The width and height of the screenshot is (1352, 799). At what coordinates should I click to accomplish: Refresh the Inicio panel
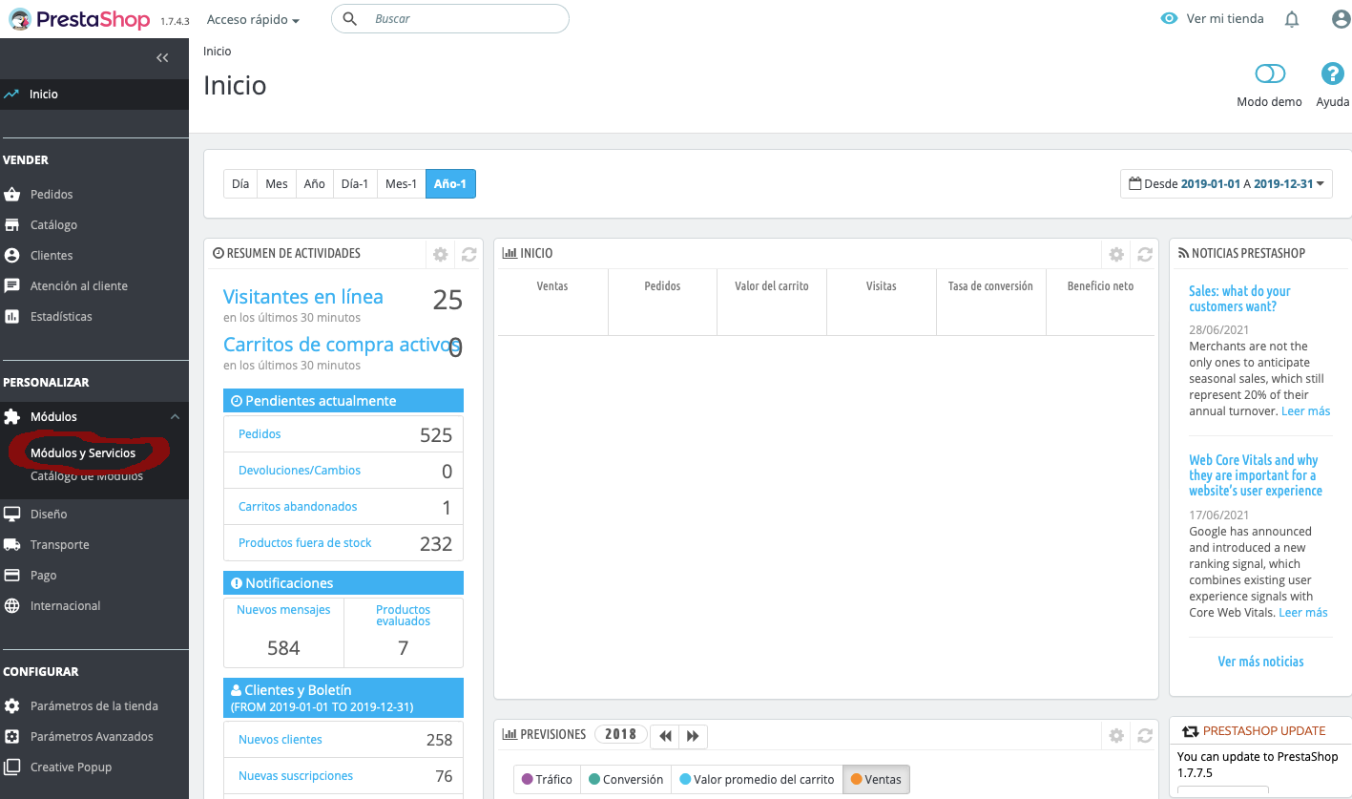point(1144,254)
